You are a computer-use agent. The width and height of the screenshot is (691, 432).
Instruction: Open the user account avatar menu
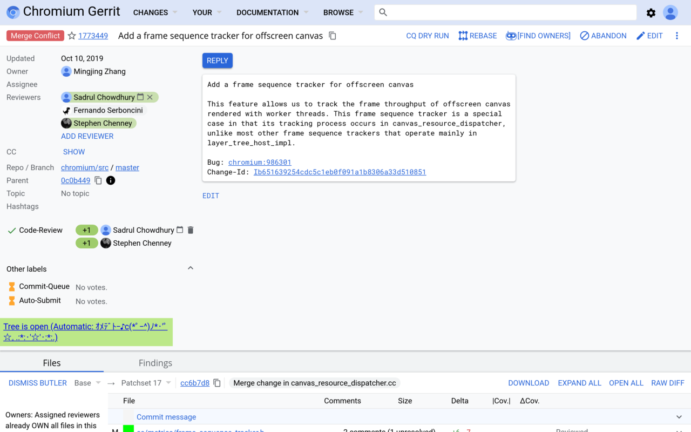click(x=670, y=12)
